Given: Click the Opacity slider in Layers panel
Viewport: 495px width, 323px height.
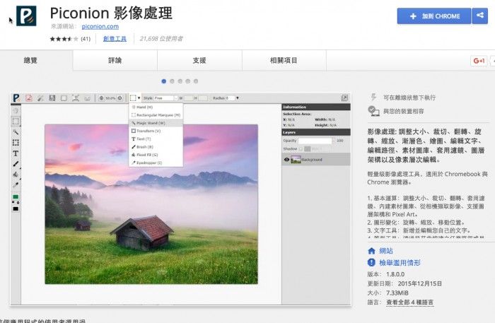Looking at the screenshot, I should point(315,141).
